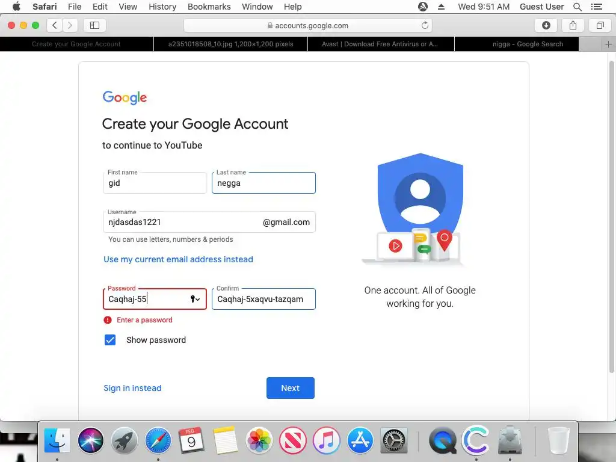Image resolution: width=616 pixels, height=462 pixels.
Task: Toggle the Safari sidebar button
Action: click(94, 25)
